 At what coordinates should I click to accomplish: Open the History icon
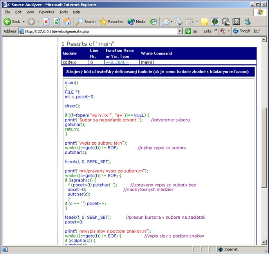coord(153,22)
